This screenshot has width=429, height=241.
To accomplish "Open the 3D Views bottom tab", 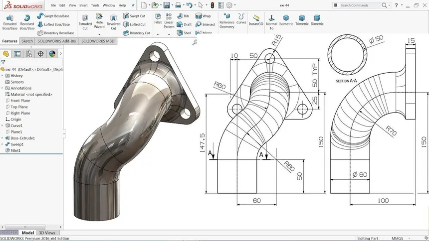I will pos(47,233).
